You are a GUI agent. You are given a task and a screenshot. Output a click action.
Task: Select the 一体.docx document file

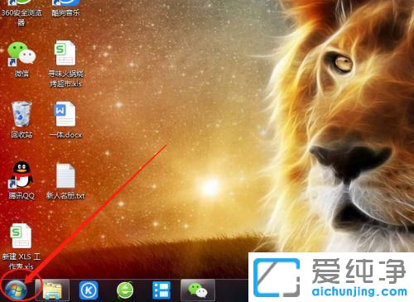(x=65, y=120)
